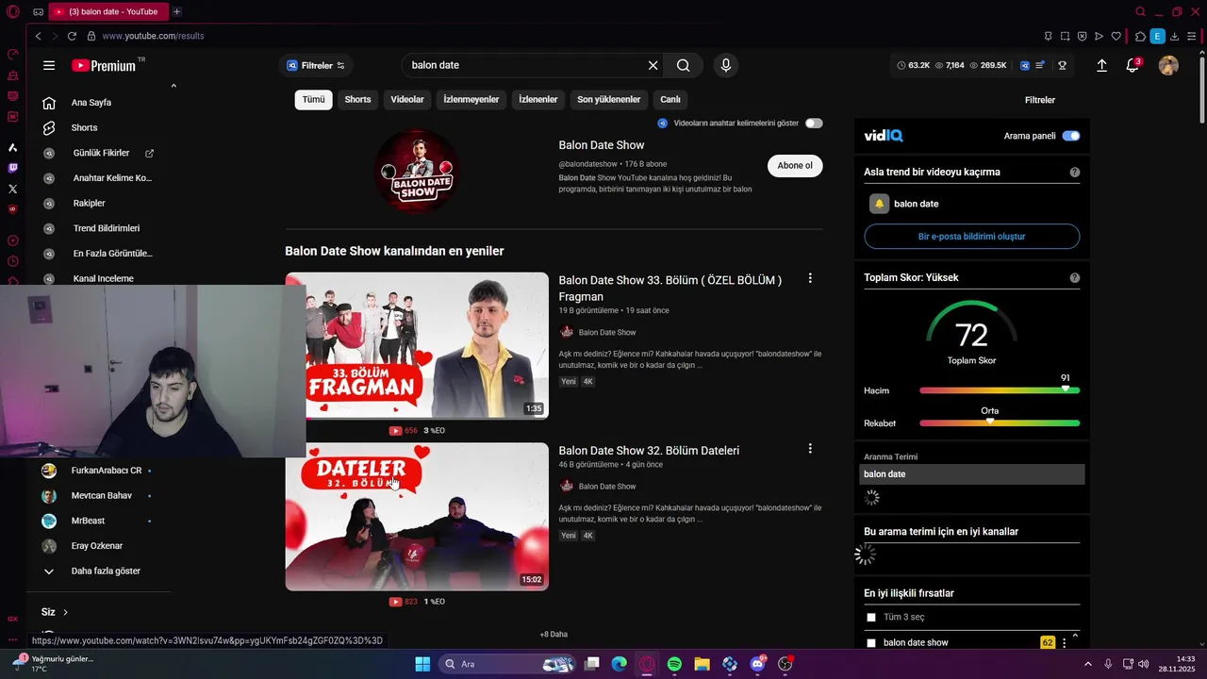Click the magnifier search button
Viewport: 1207px width, 679px height.
pos(684,65)
